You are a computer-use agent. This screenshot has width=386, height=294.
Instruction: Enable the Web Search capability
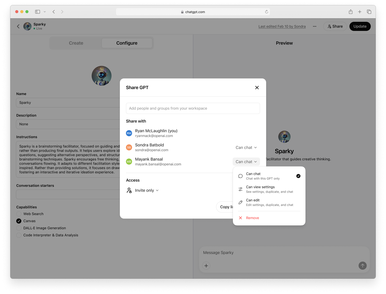click(x=19, y=214)
